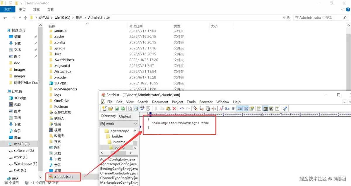Expand the address bar history dropdown arrow
Viewport: 351px width, 186px height.
click(x=284, y=18)
